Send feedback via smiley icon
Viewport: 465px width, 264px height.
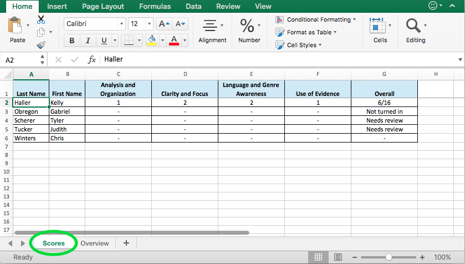433,6
